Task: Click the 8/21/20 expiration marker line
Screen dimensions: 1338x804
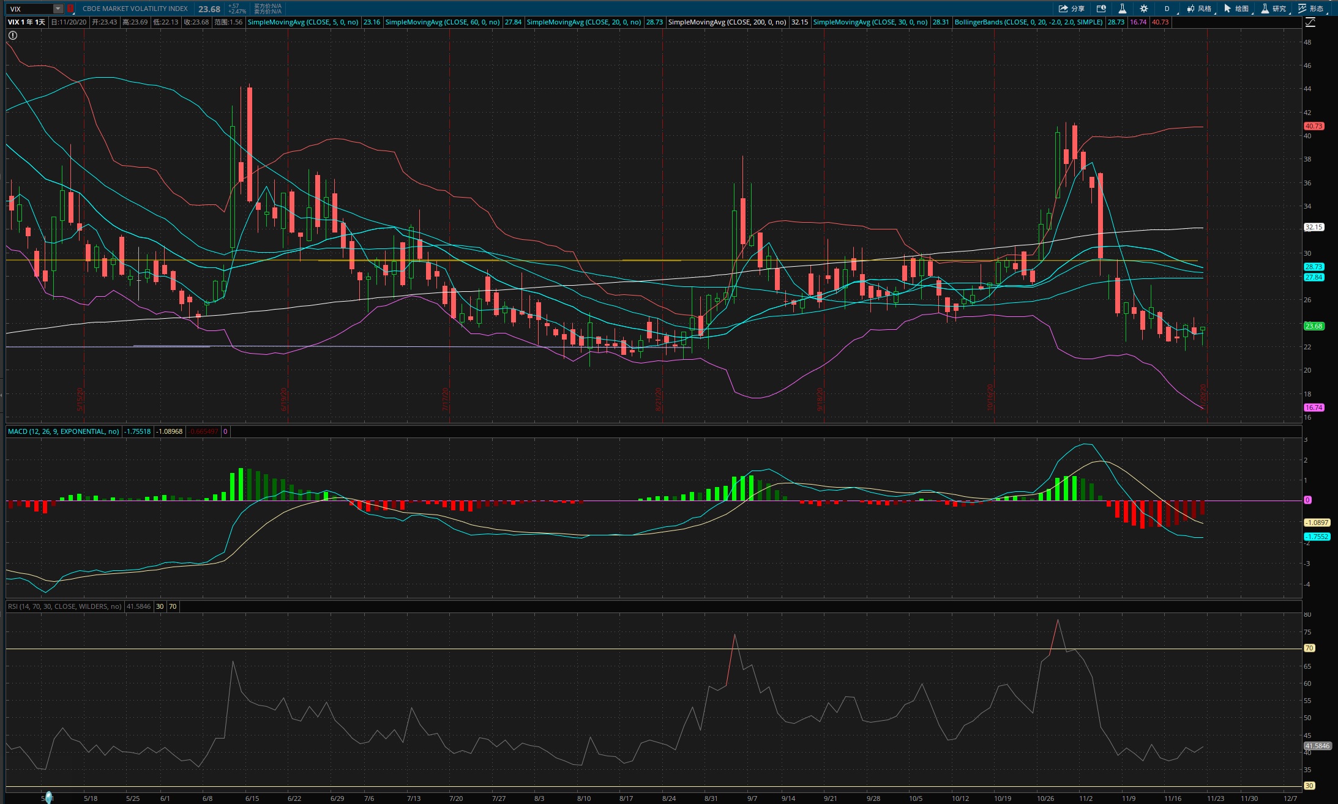Action: point(662,226)
